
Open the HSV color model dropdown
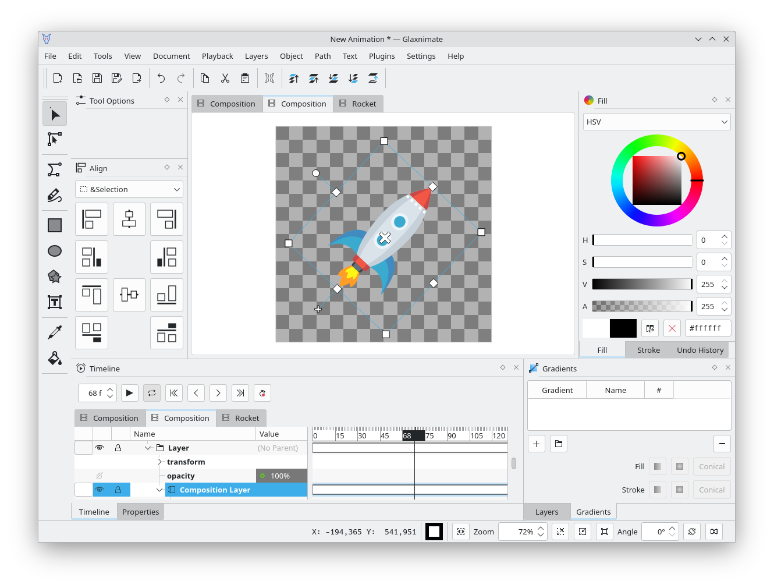(656, 122)
